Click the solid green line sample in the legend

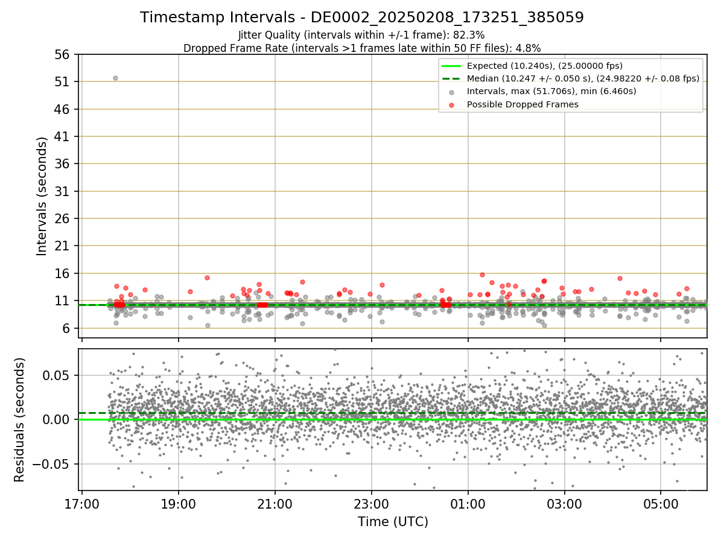(x=452, y=66)
